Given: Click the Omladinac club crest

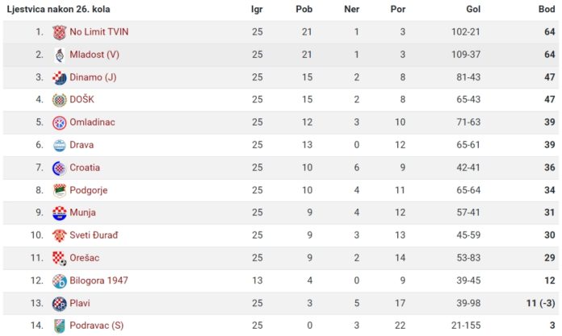Looking at the screenshot, I should coord(60,122).
